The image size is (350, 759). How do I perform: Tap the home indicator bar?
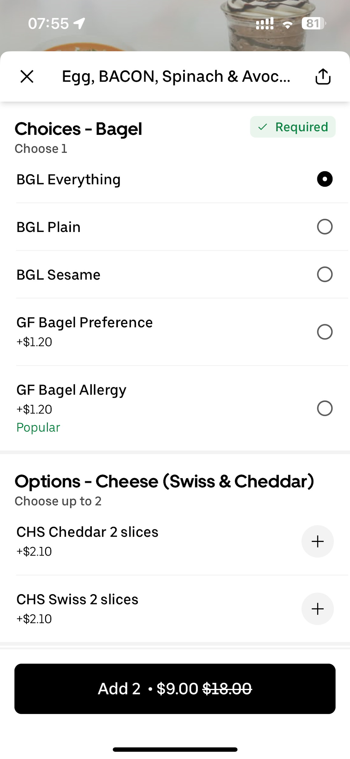click(175, 749)
